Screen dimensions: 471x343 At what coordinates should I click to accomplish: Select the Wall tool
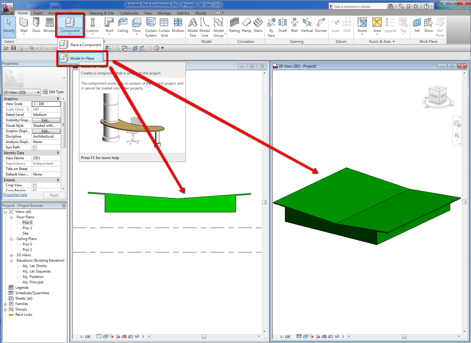[x=24, y=25]
